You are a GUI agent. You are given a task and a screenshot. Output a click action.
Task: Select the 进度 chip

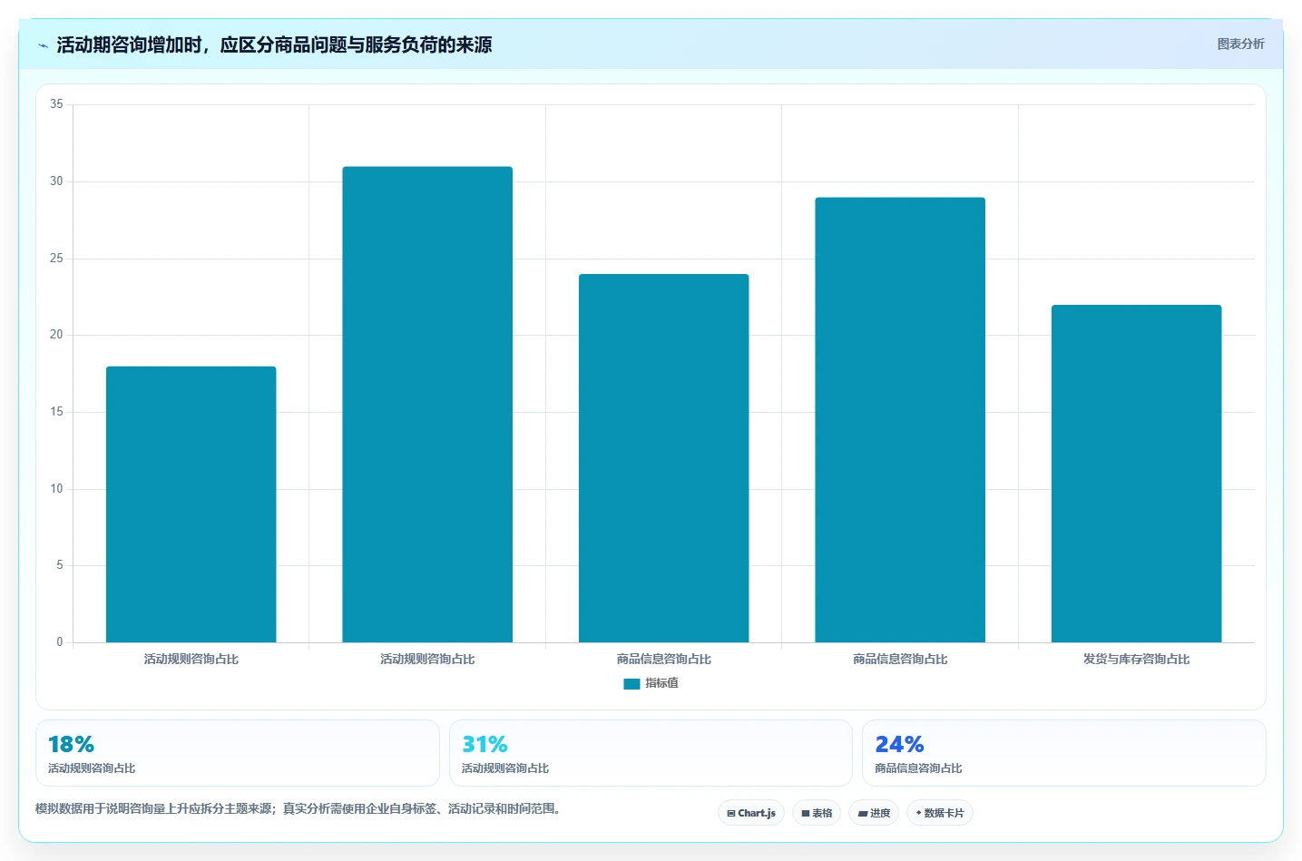[x=874, y=813]
